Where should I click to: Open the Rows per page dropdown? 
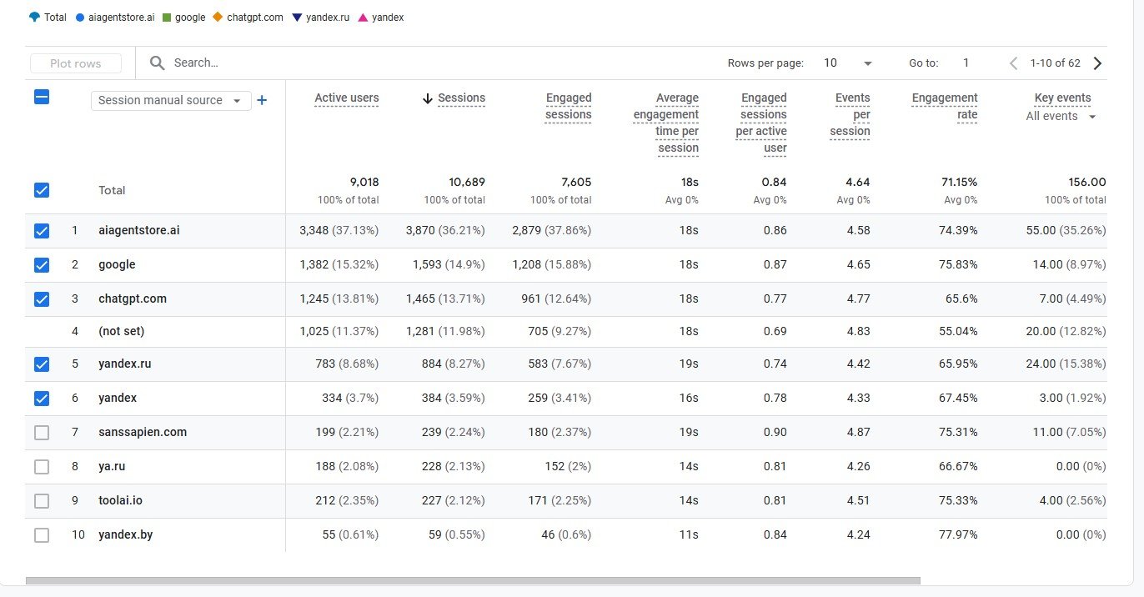(x=848, y=63)
